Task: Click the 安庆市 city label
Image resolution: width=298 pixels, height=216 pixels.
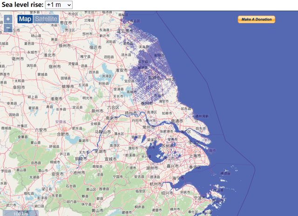Action: (x=58, y=174)
